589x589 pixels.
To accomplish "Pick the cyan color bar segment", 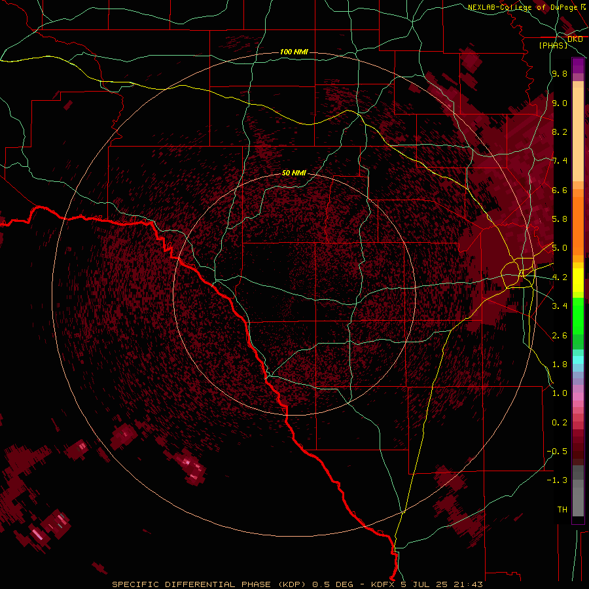I will pyautogui.click(x=578, y=360).
